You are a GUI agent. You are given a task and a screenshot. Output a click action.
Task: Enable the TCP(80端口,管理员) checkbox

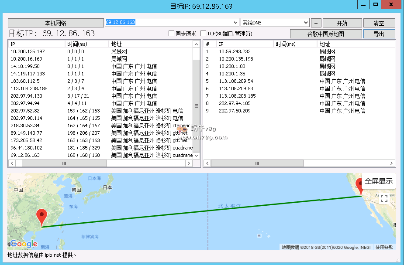click(x=204, y=34)
